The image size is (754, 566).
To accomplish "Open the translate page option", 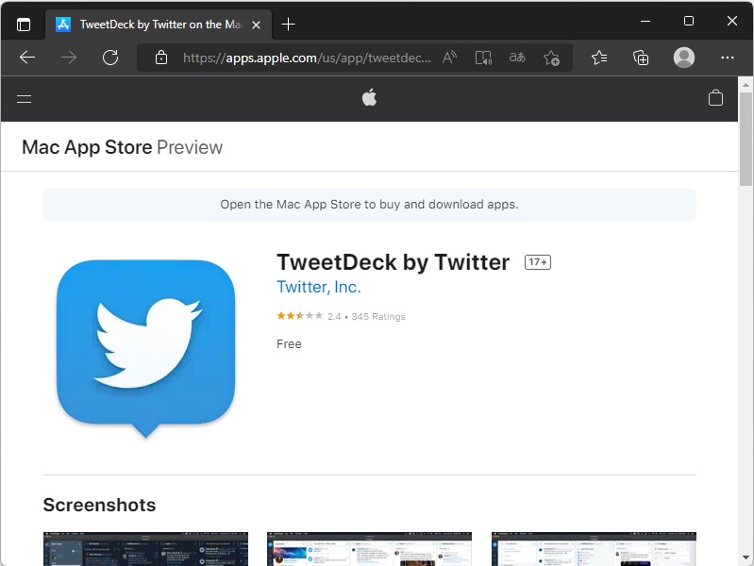I will [517, 58].
